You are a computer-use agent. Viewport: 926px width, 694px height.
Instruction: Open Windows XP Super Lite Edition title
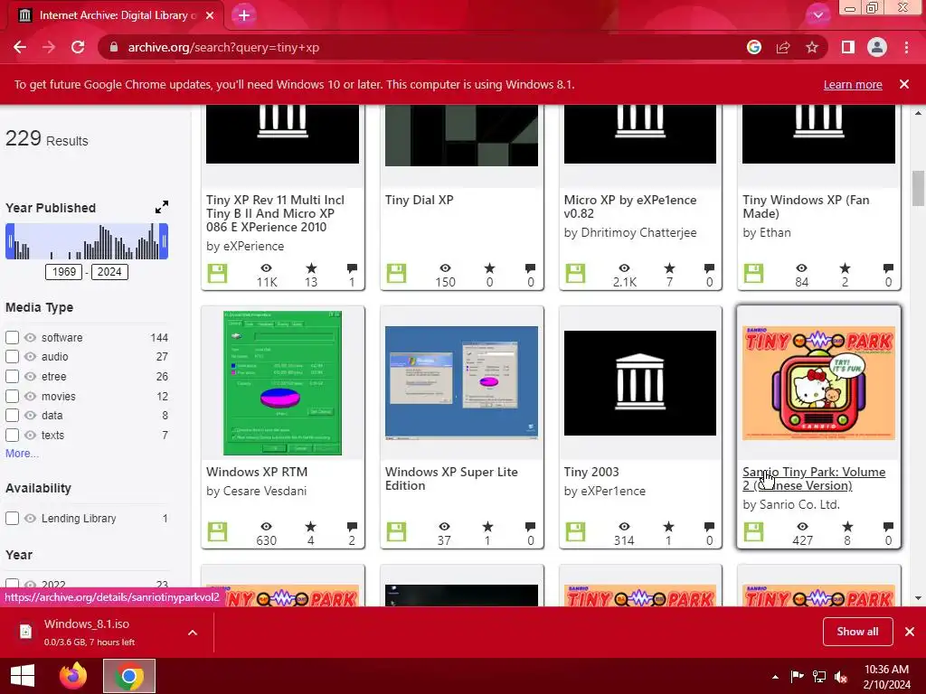[451, 479]
